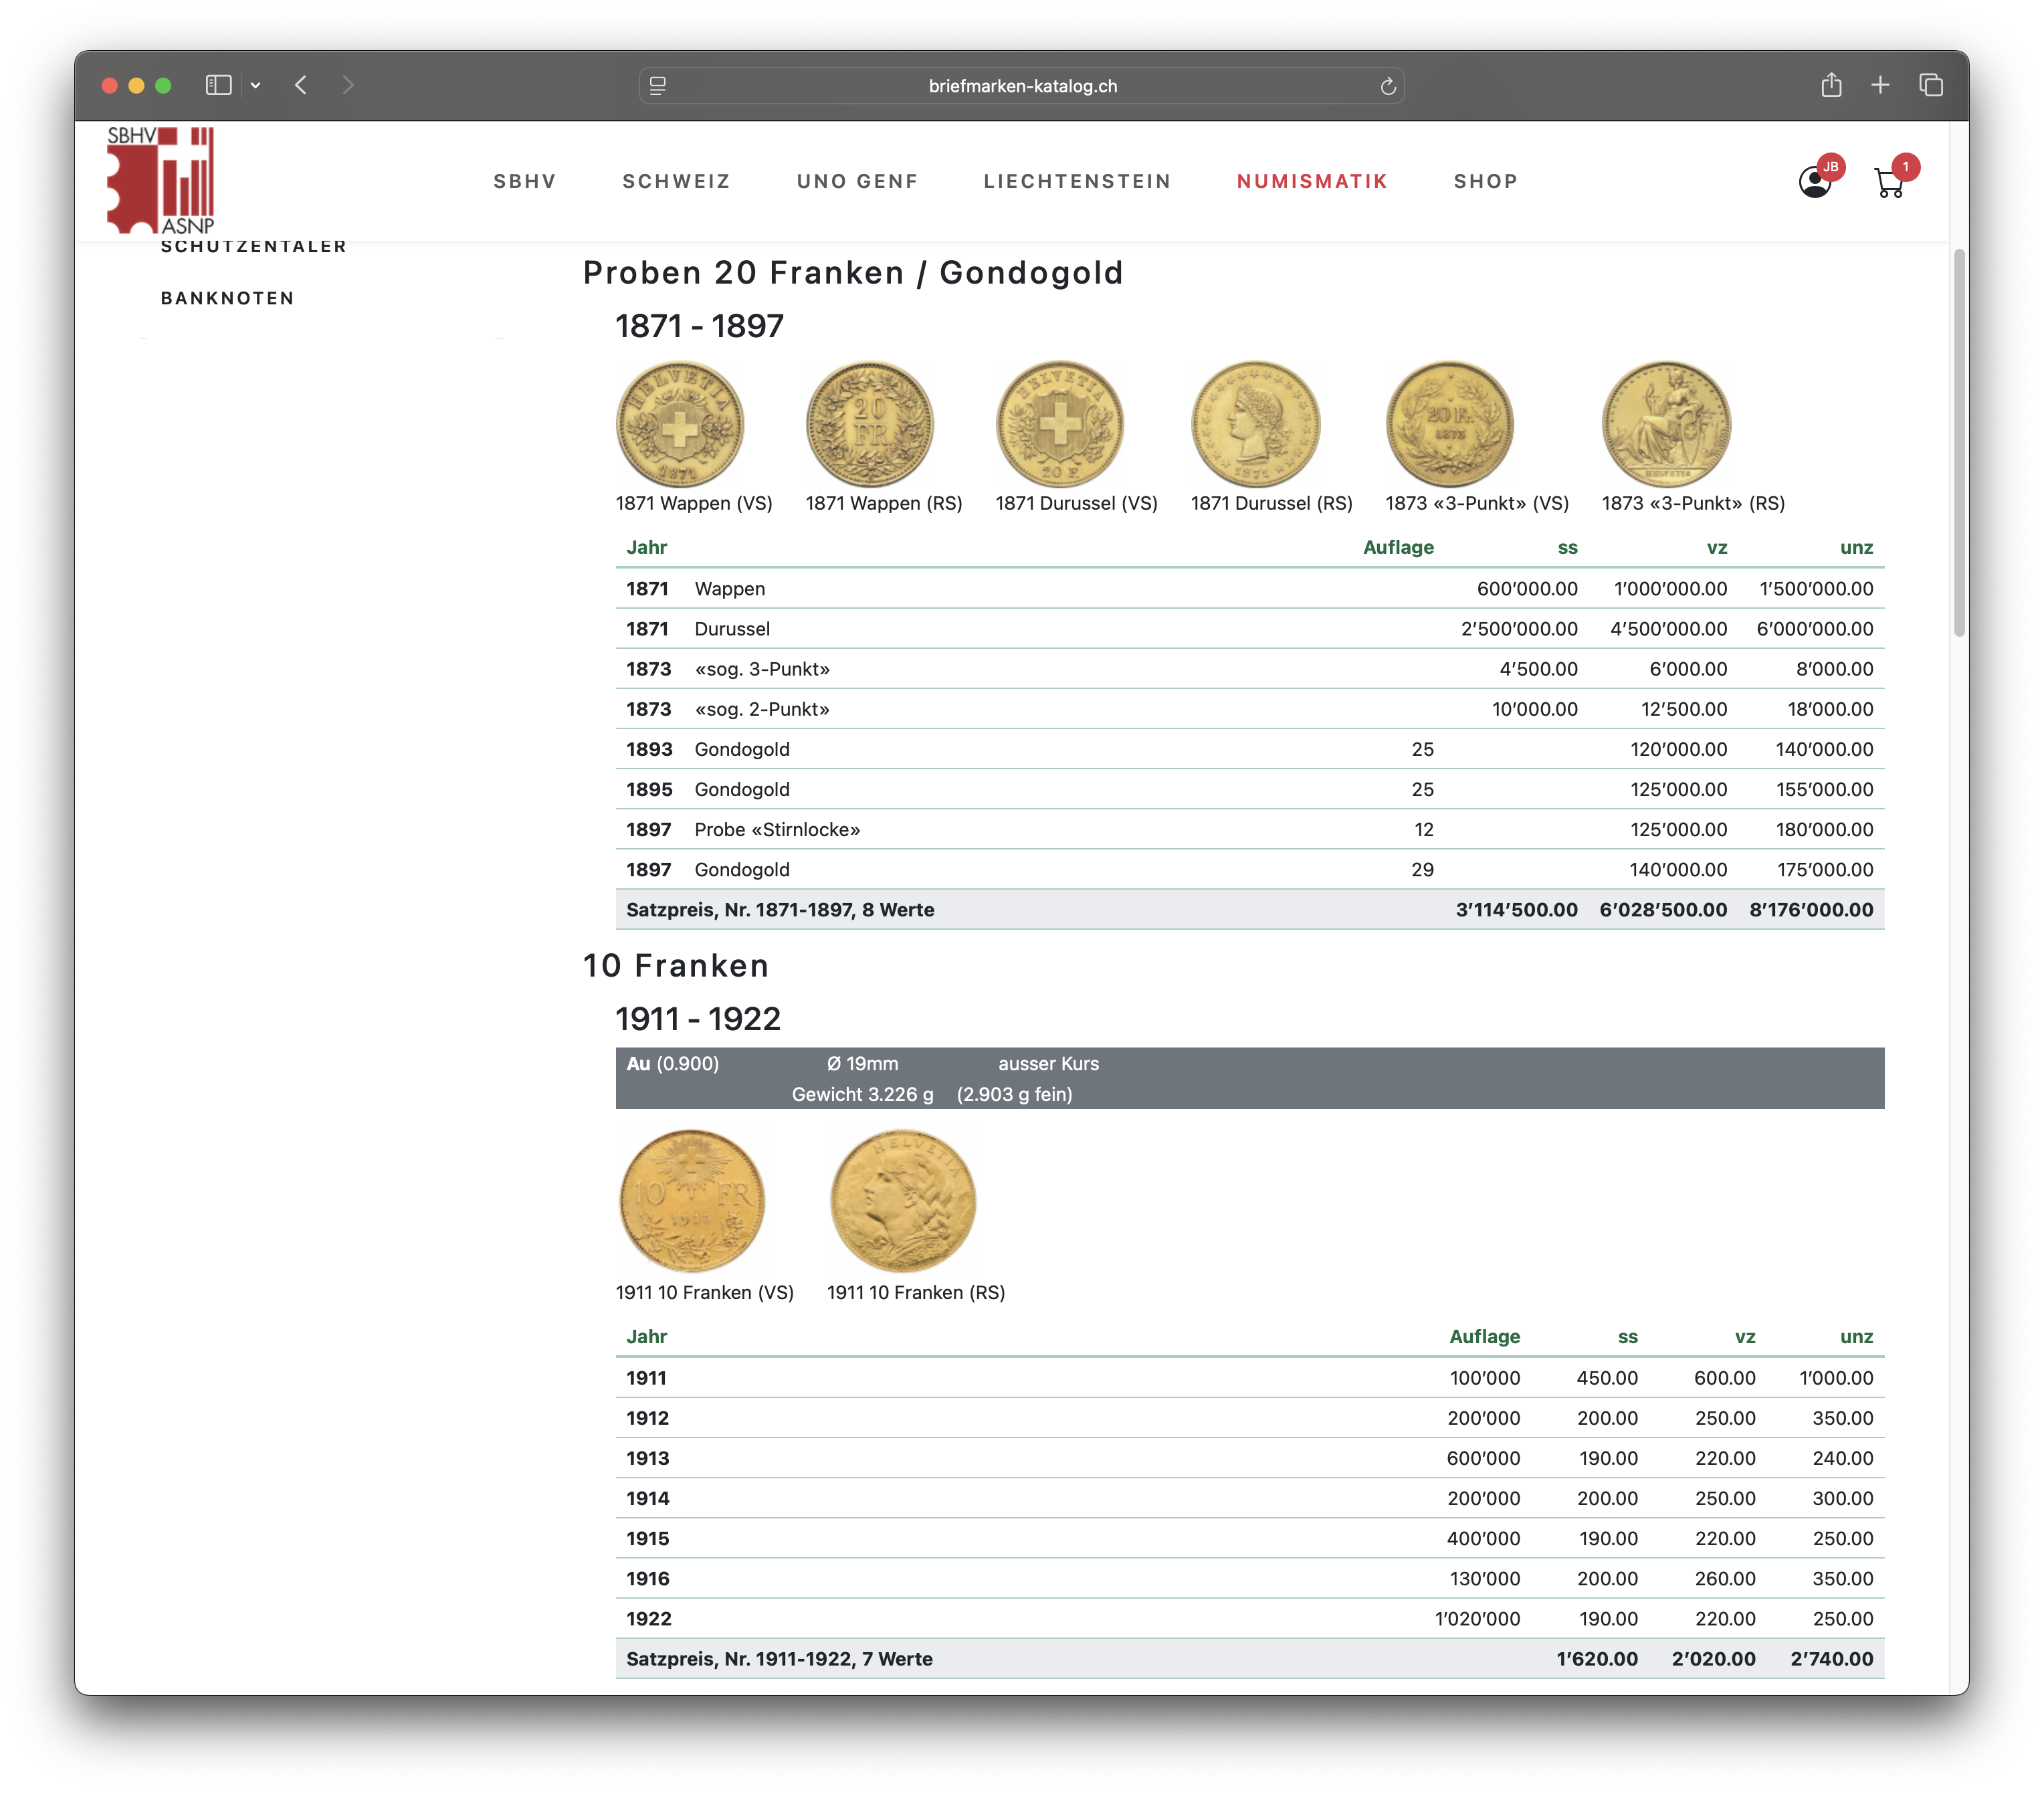
Task: Select the 1895 Gondogold row
Action: (x=1250, y=789)
